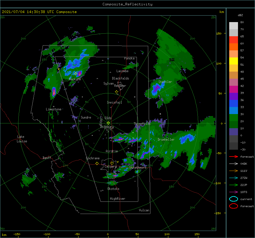Click the Strathmore town label
This screenshot has height=238, width=255.
tap(138, 168)
